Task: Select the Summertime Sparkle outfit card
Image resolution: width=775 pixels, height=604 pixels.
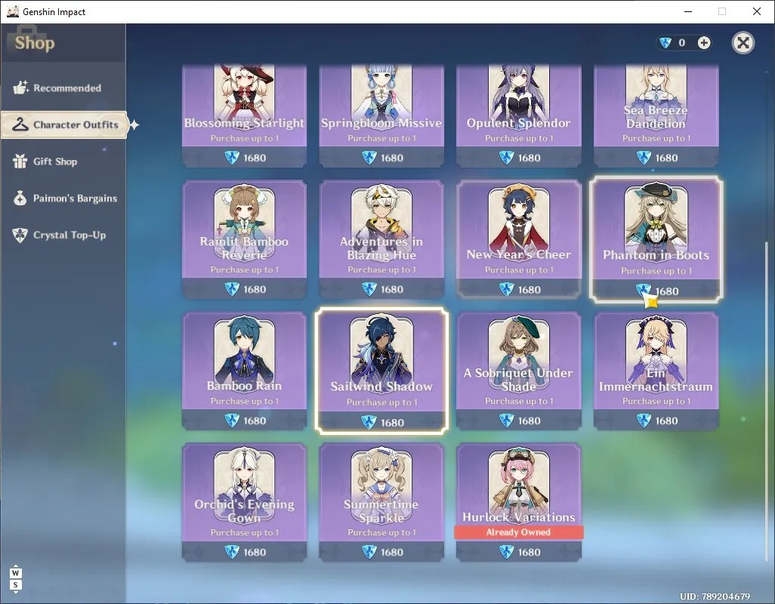Action: point(381,502)
